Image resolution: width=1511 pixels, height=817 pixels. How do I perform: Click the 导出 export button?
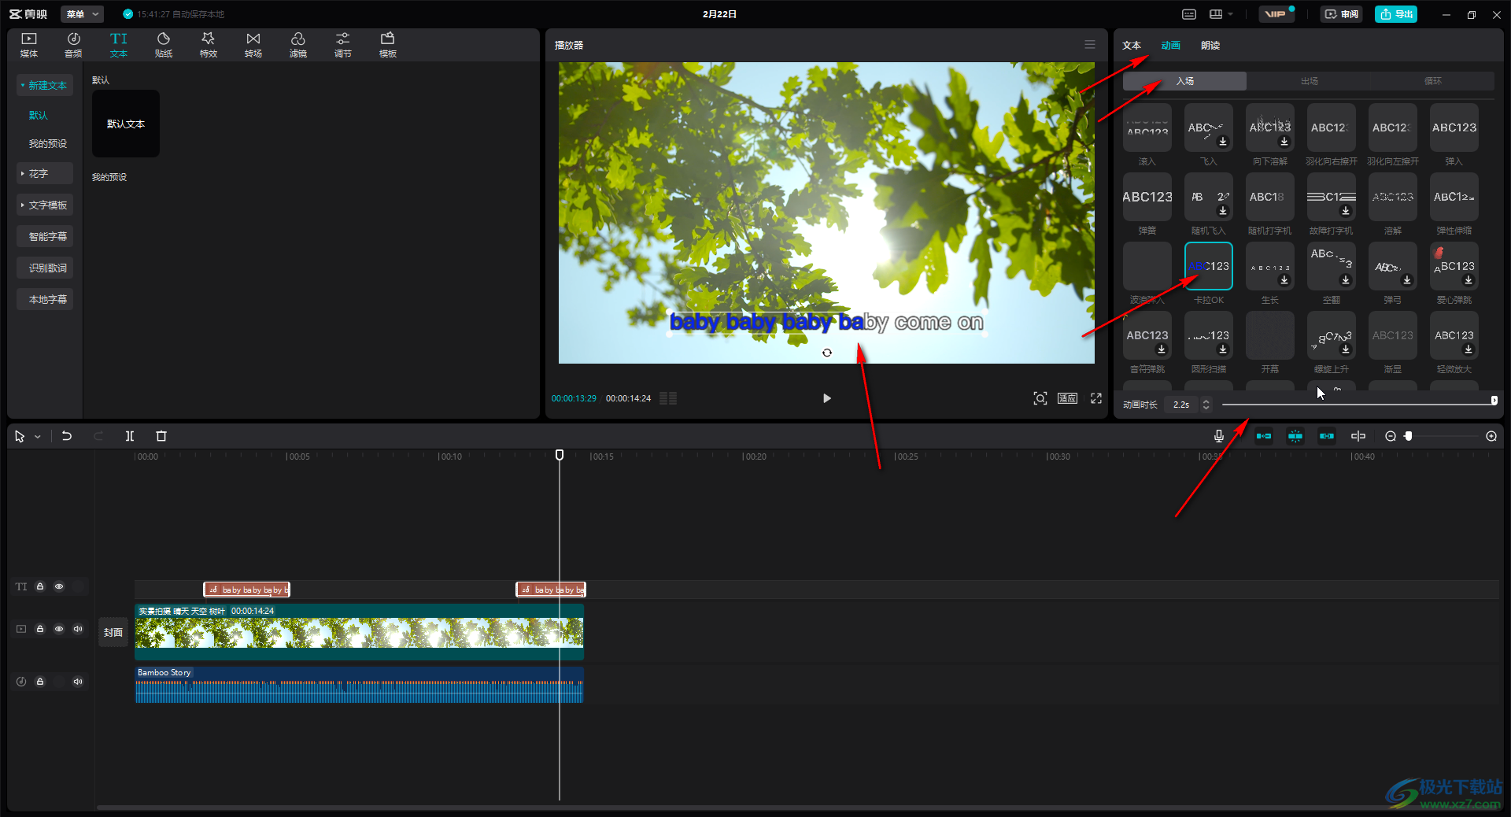(x=1396, y=14)
